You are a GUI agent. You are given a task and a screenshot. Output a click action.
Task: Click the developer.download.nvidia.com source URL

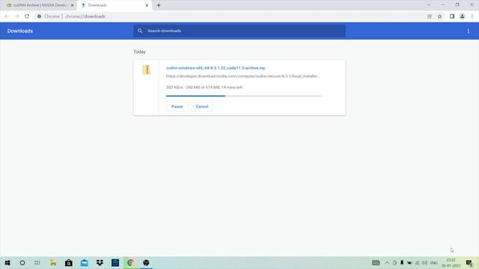coord(242,76)
